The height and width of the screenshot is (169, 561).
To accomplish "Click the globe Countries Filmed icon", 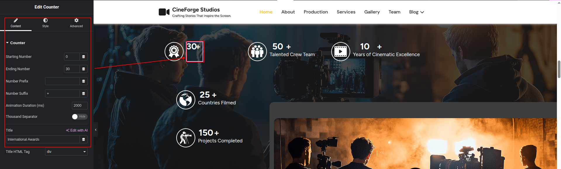I will tap(186, 100).
